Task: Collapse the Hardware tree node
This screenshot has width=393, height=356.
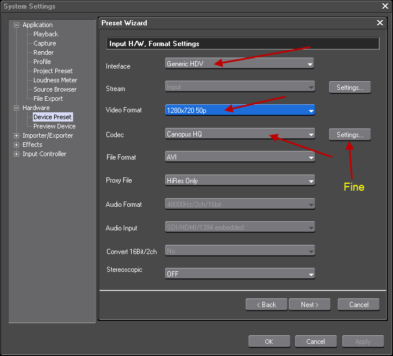Action: [x=17, y=108]
